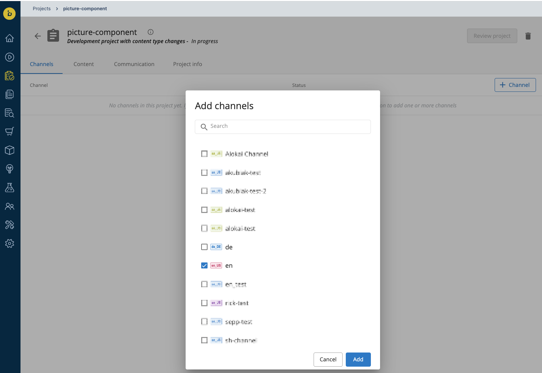Switch to the Channels tab
The height and width of the screenshot is (373, 542).
coord(42,64)
